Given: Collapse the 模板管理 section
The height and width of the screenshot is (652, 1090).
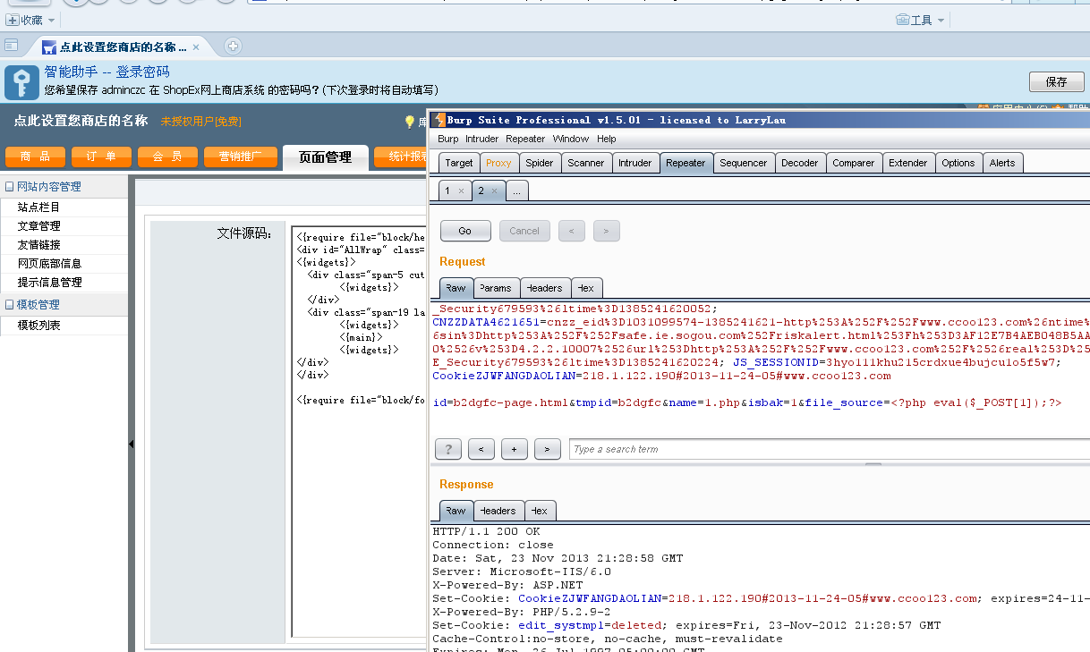Looking at the screenshot, I should 10,305.
